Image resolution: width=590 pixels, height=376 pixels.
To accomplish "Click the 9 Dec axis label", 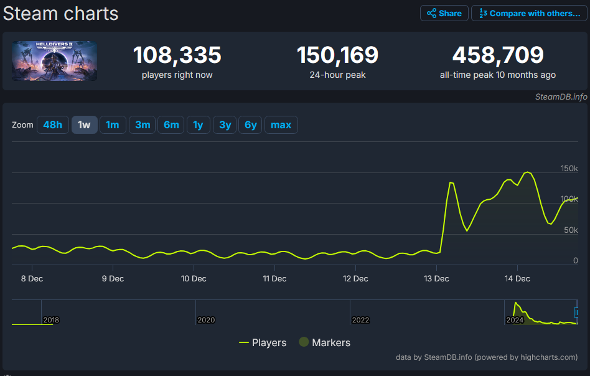I will tap(113, 278).
